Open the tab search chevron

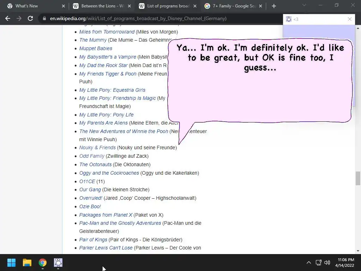pos(304,5)
